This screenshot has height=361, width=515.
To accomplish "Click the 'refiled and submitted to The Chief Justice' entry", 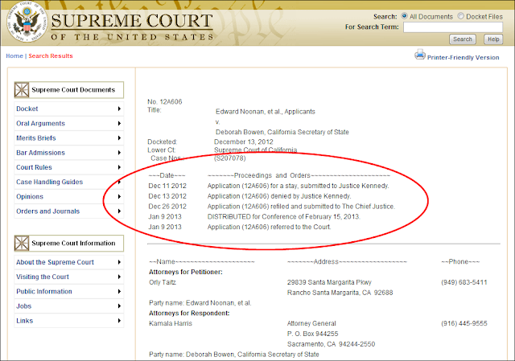I will pyautogui.click(x=301, y=207).
